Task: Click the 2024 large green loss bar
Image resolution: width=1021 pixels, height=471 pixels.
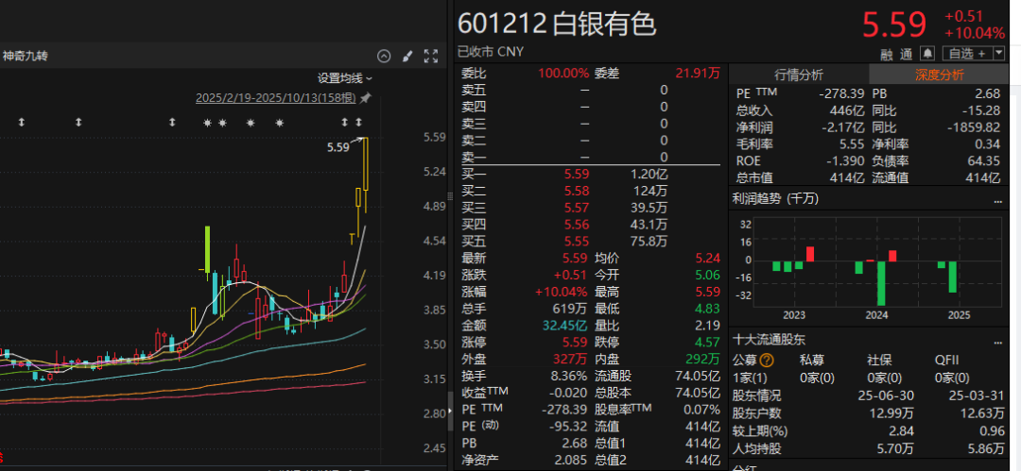Action: (x=881, y=283)
